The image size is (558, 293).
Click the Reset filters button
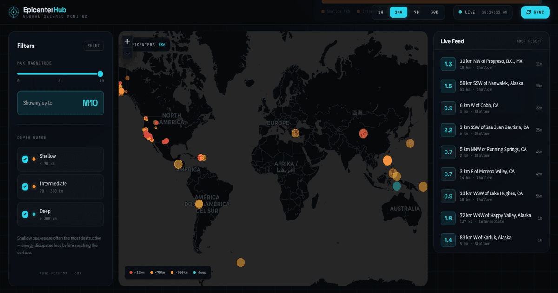click(x=93, y=46)
